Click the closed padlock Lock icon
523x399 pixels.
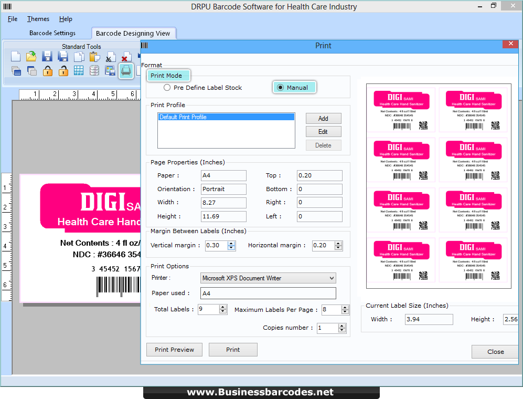[x=47, y=71]
